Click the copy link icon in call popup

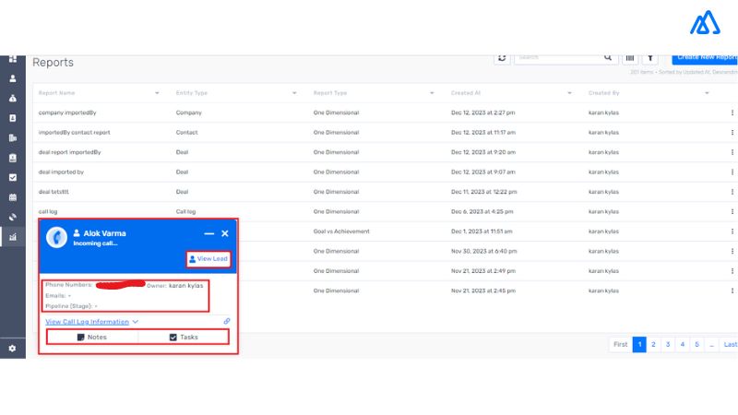click(227, 321)
